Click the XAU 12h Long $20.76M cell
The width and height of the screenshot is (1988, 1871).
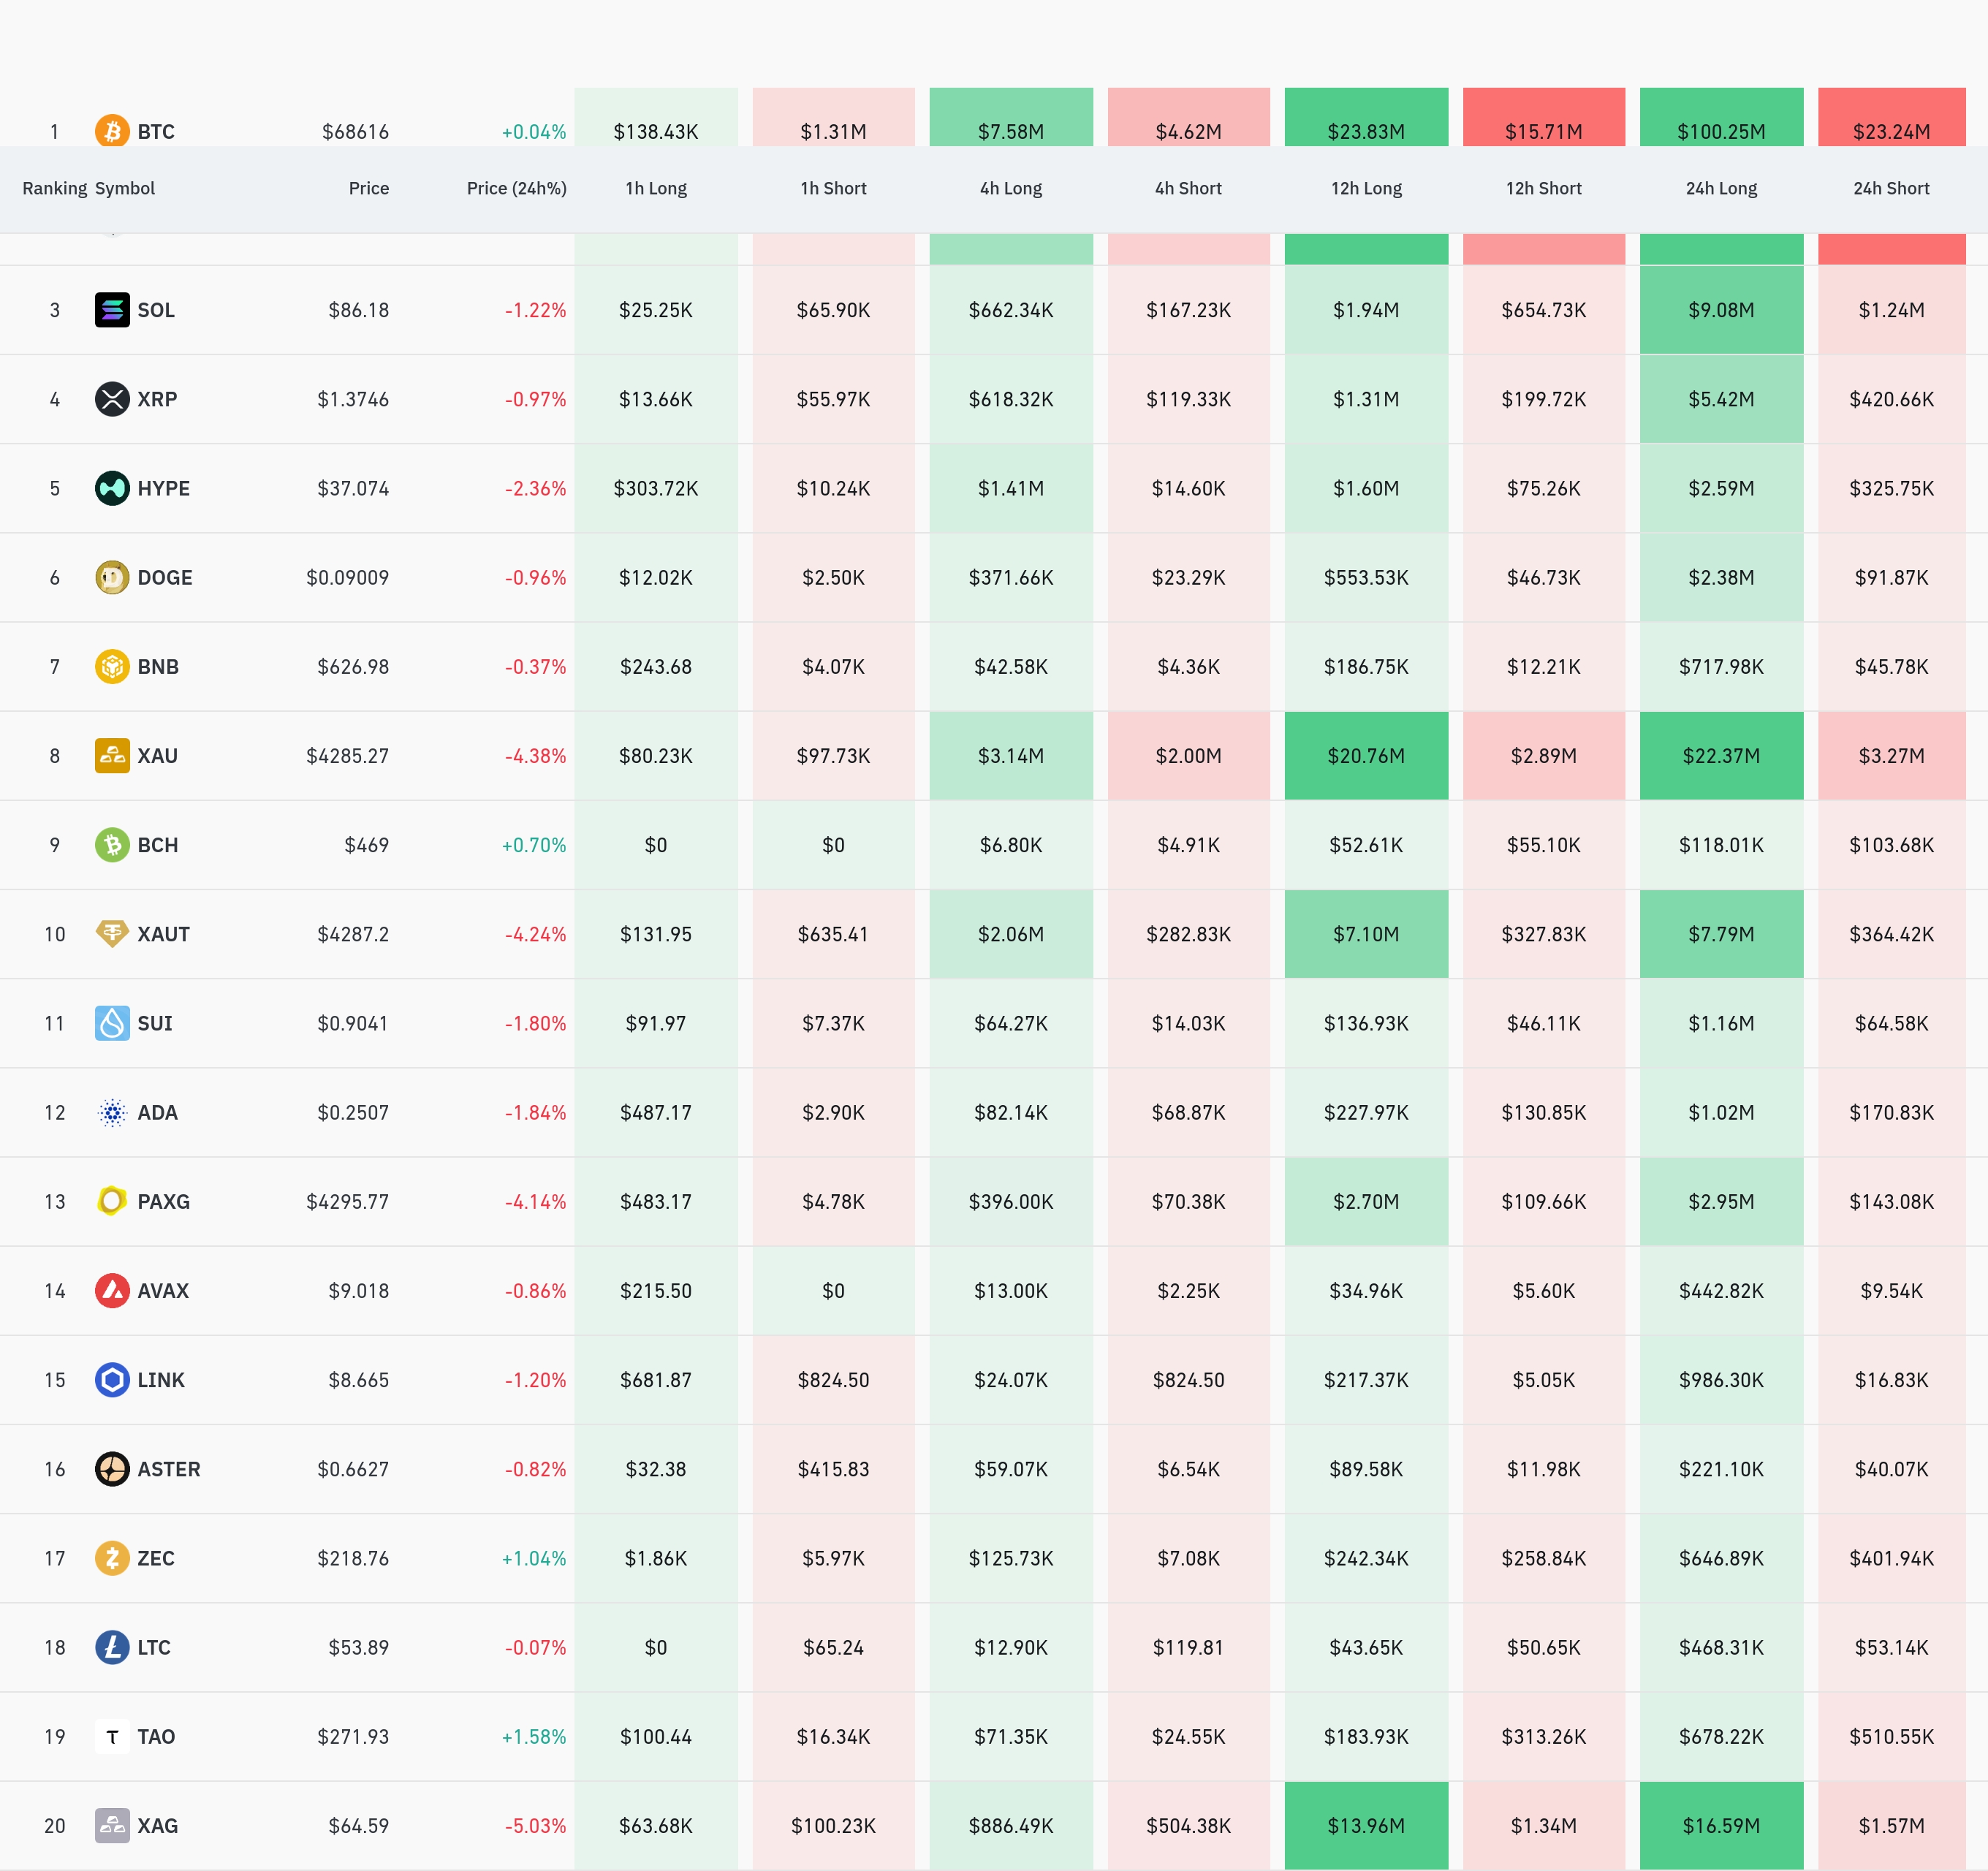pyautogui.click(x=1365, y=756)
